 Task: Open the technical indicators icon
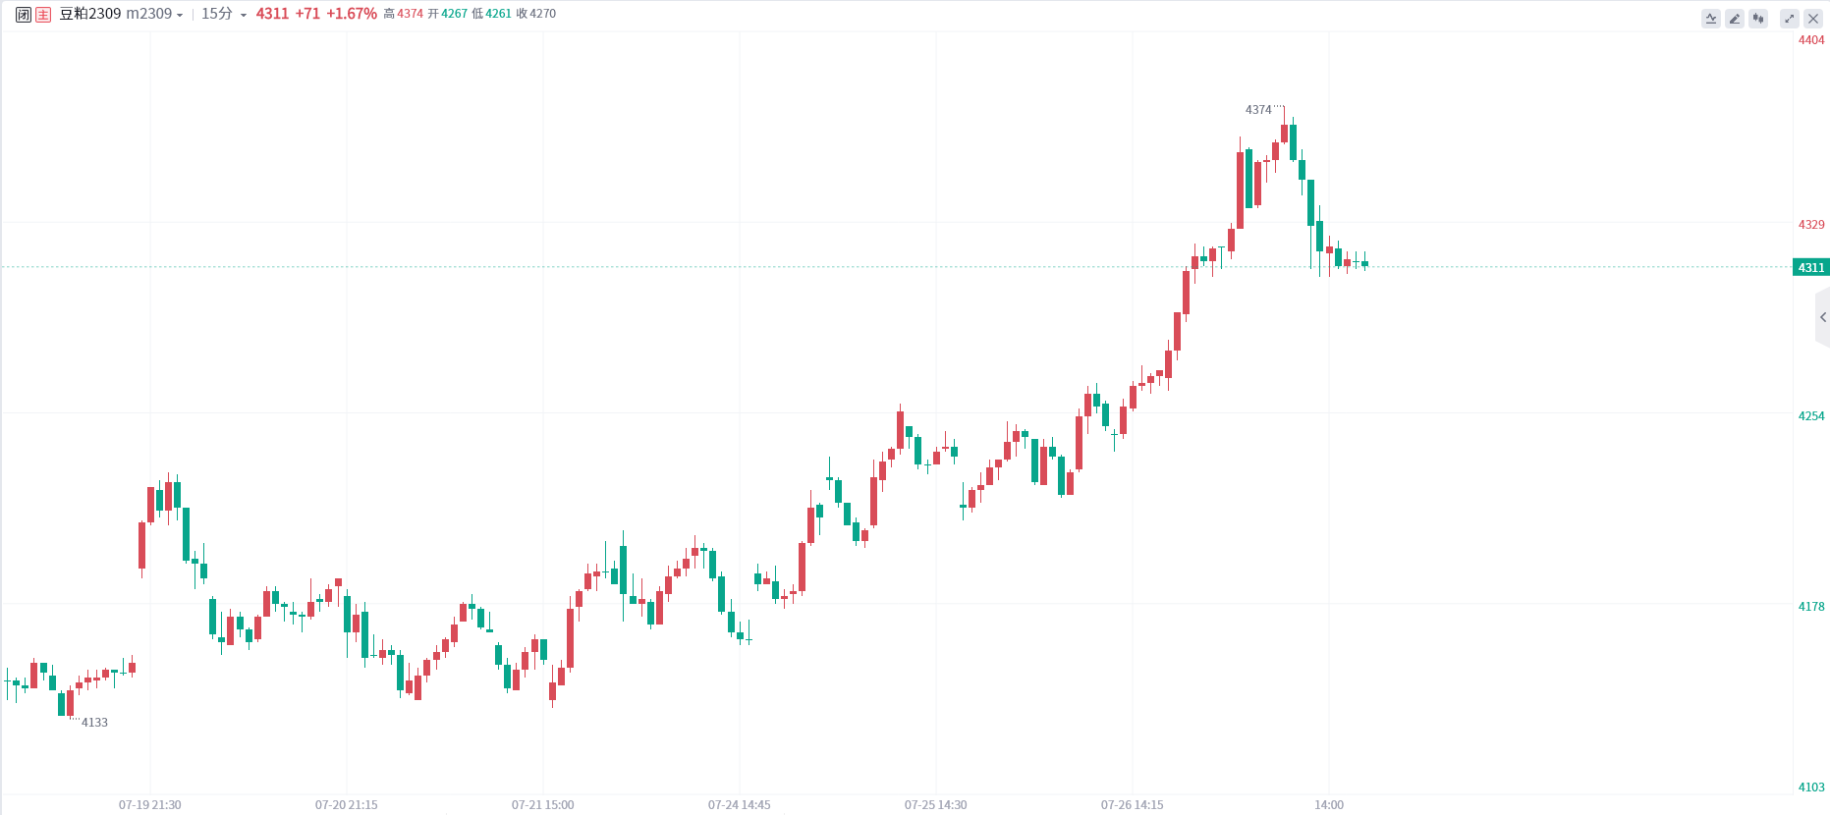(x=1711, y=19)
